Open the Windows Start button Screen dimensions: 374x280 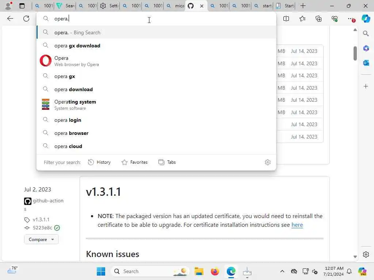101,271
